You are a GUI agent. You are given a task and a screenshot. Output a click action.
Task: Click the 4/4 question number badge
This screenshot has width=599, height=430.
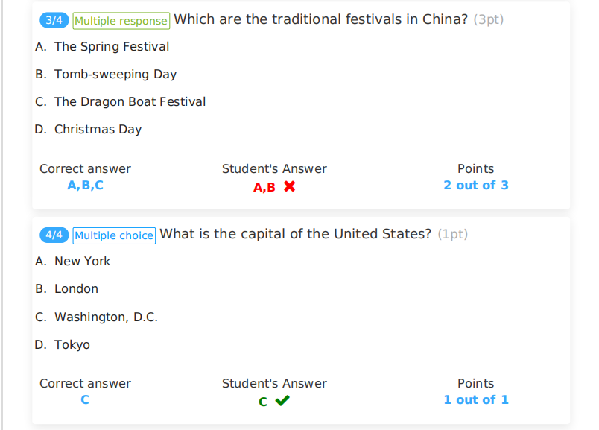coord(54,235)
